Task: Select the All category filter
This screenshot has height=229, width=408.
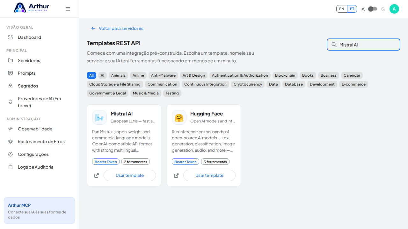Action: (x=91, y=75)
